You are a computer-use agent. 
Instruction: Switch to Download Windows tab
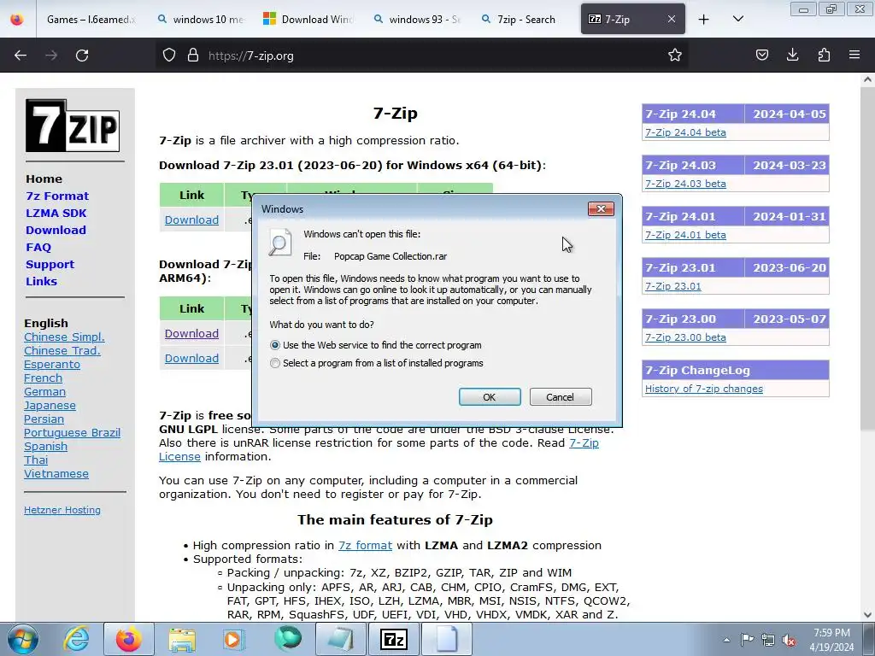[x=309, y=19]
